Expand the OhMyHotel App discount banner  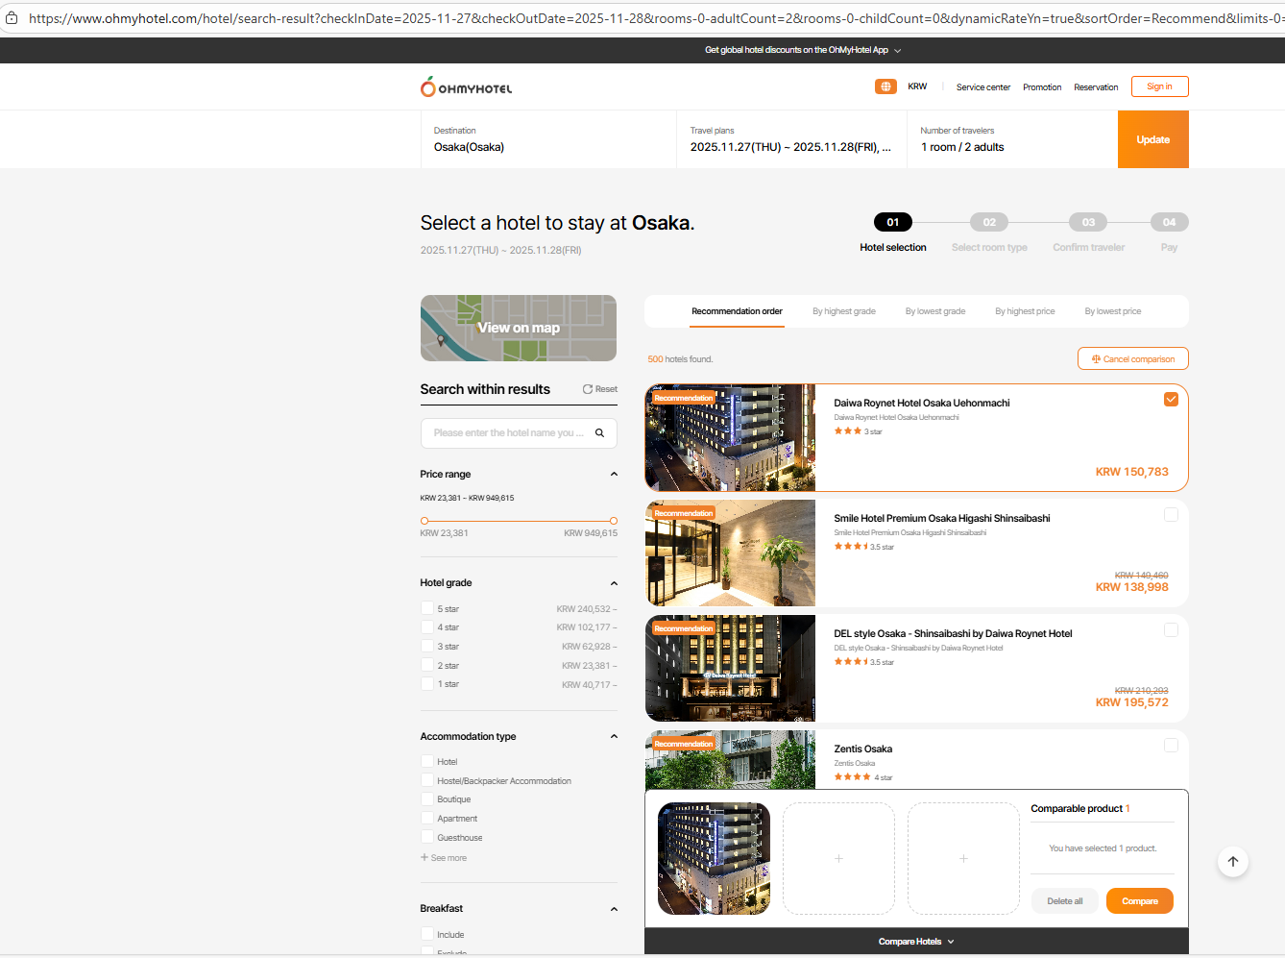point(897,50)
